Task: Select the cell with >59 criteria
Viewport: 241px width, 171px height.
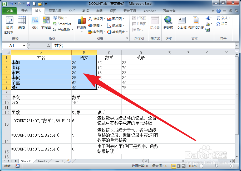Action: [84, 102]
